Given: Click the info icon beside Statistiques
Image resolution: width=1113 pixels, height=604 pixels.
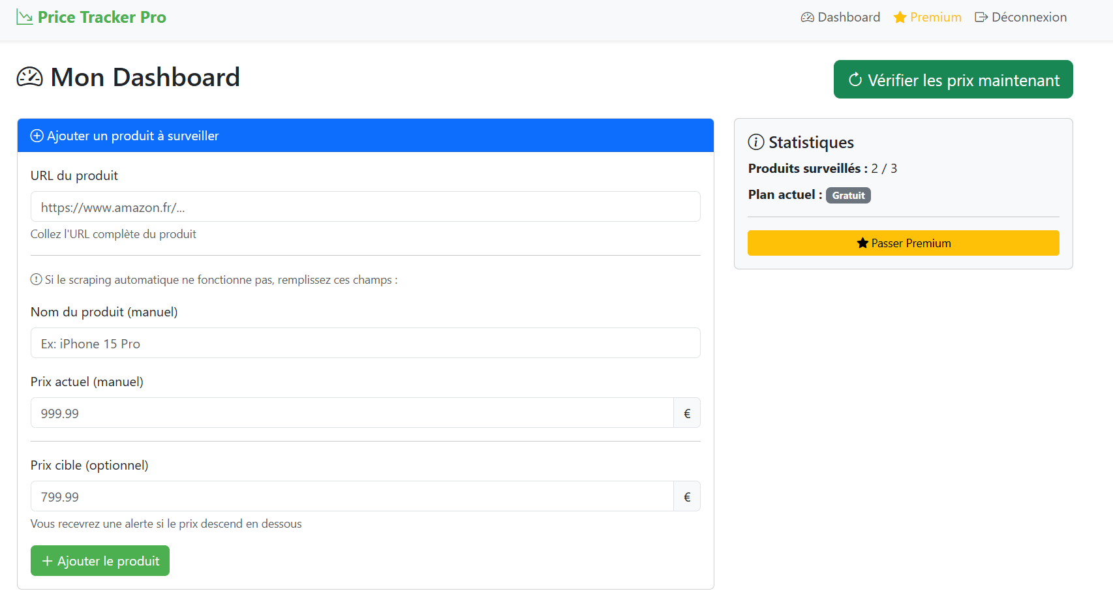Looking at the screenshot, I should click(755, 142).
